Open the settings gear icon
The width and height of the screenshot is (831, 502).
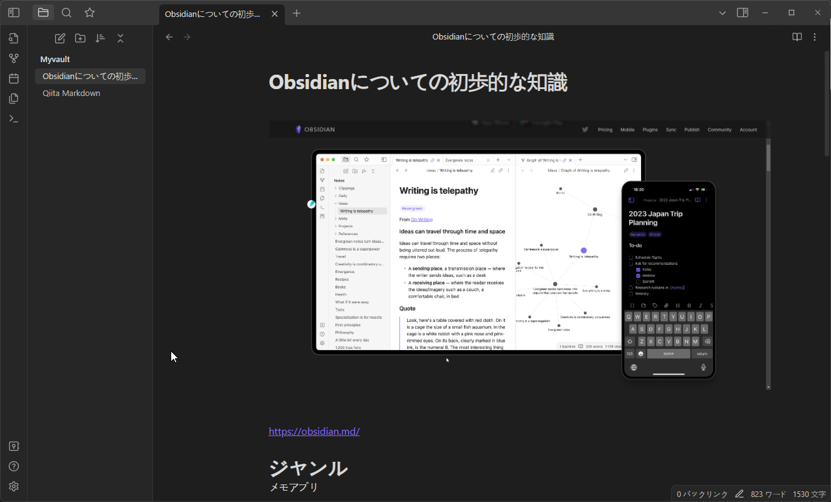click(x=14, y=486)
